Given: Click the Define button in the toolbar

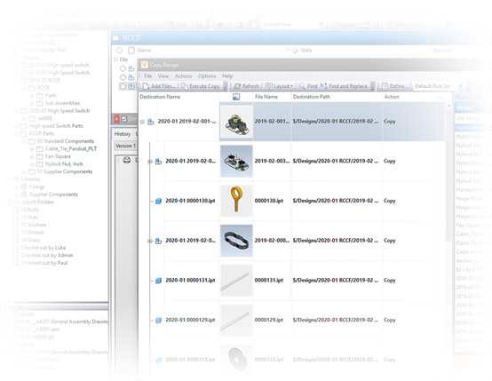Looking at the screenshot, I should point(395,86).
